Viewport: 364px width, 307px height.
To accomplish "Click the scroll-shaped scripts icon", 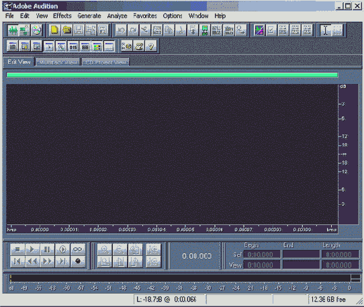I will coord(139,46).
